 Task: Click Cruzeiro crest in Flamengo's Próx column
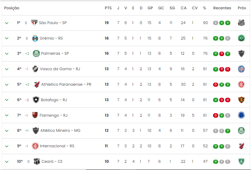tap(241, 115)
